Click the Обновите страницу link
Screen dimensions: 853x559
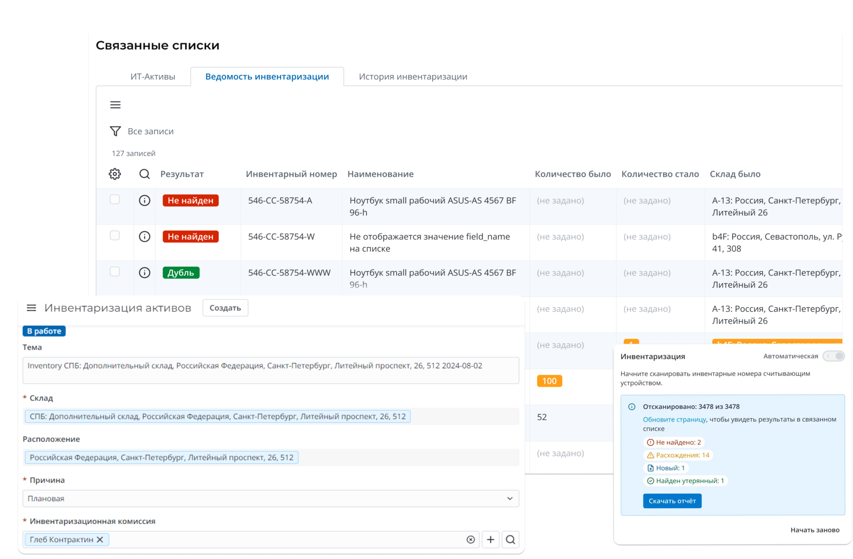(674, 419)
